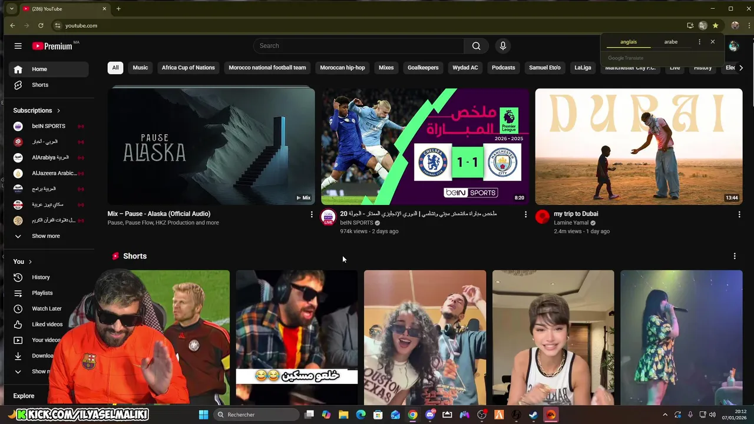Click the Home icon in sidebar
The height and width of the screenshot is (424, 754).
[x=18, y=69]
